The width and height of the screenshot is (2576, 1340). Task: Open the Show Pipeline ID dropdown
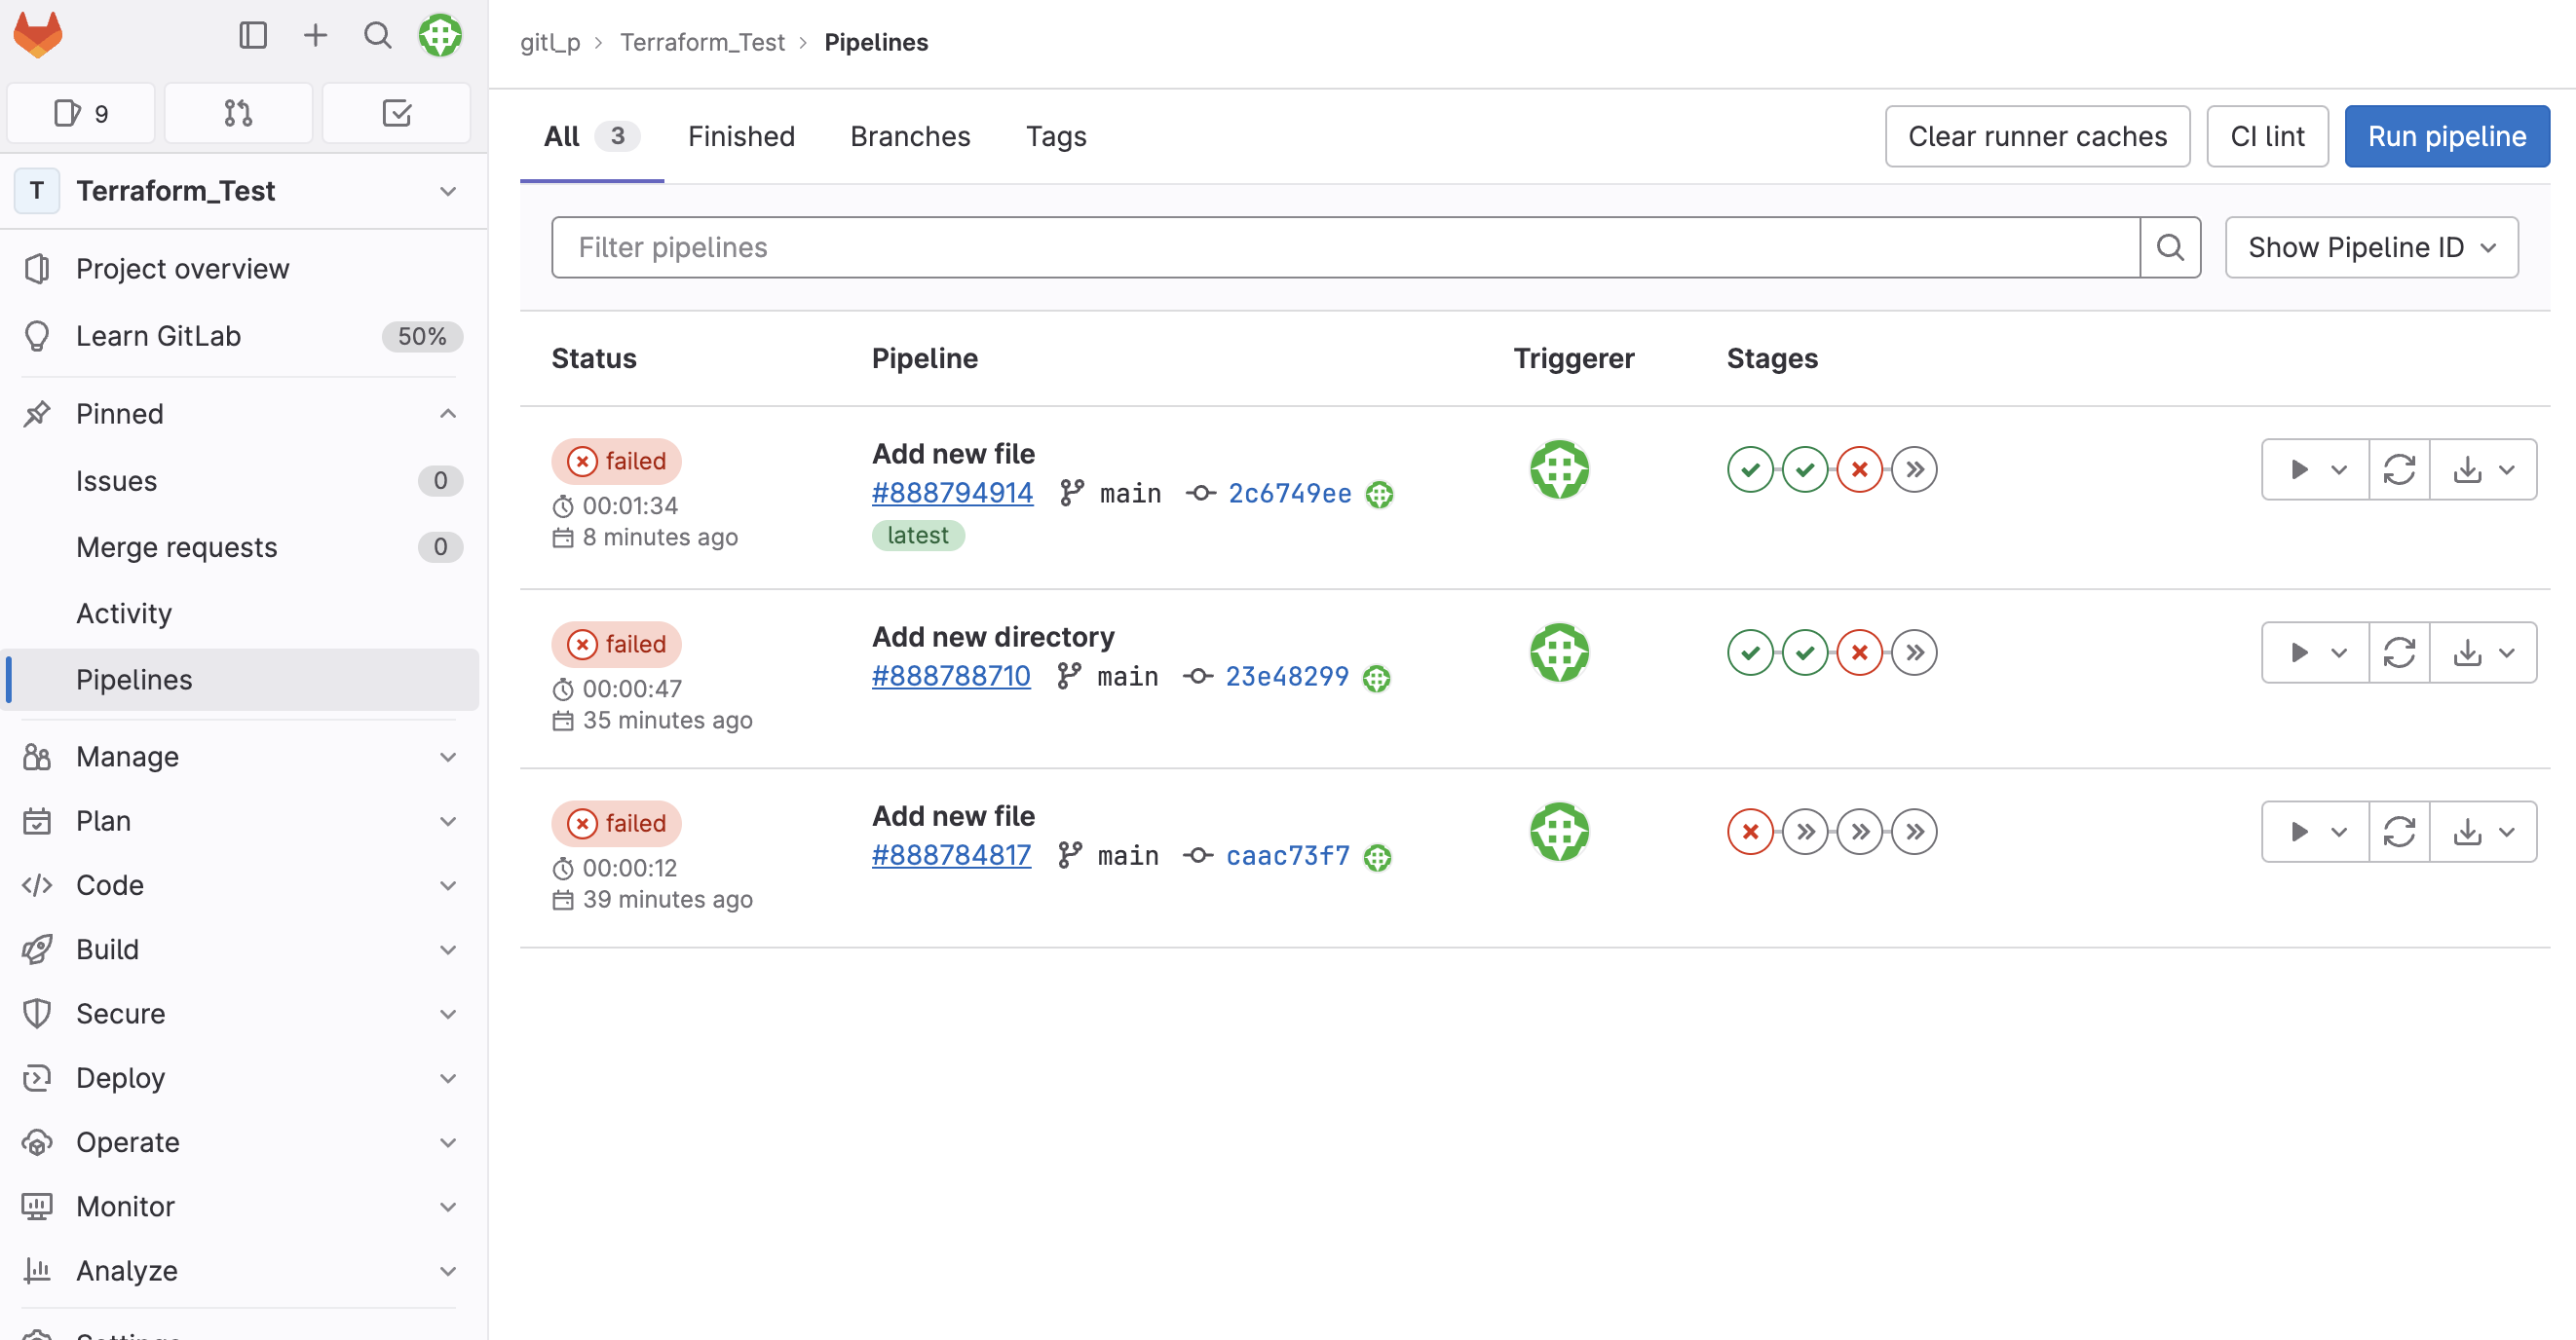(2371, 246)
